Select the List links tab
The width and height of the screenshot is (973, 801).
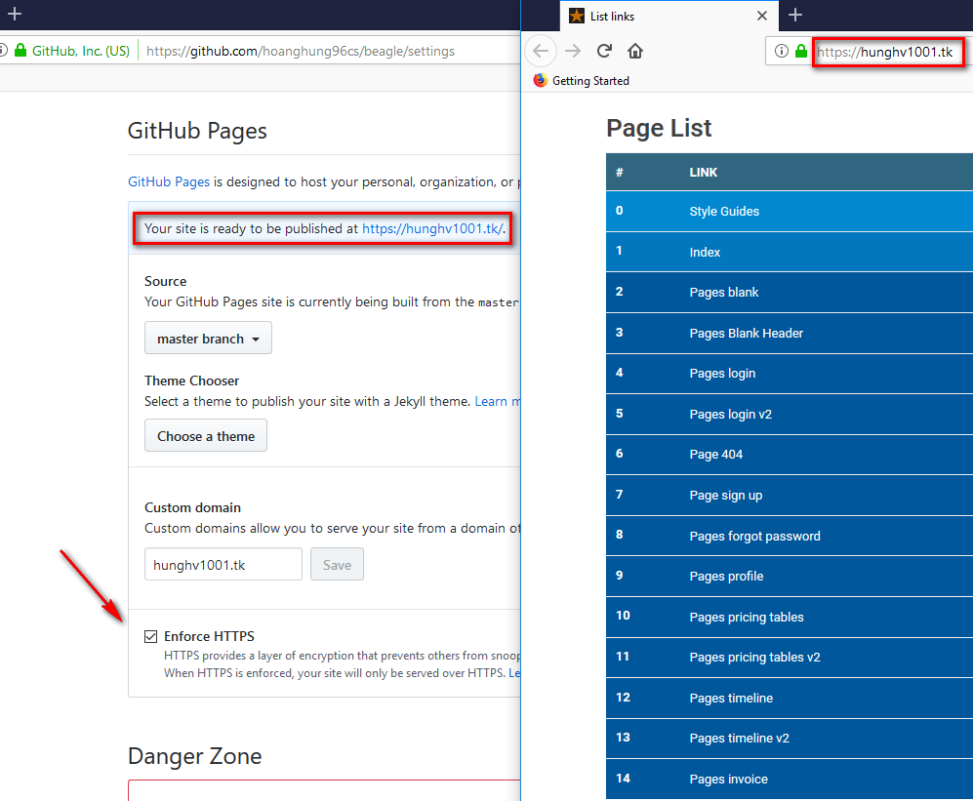pyautogui.click(x=669, y=17)
